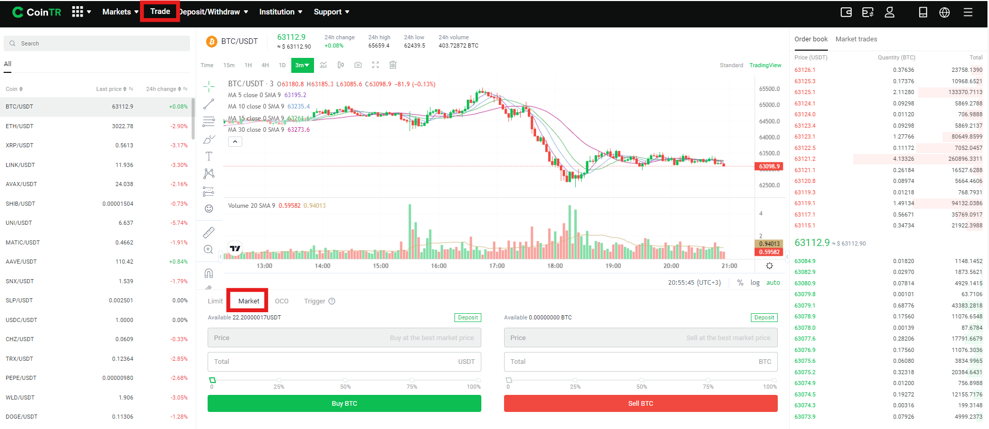
Task: Toggle log scale on chart
Action: pos(755,283)
